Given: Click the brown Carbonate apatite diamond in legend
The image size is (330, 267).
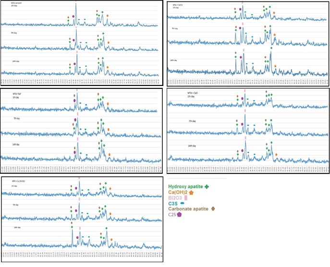Looking at the screenshot, I should [213, 209].
